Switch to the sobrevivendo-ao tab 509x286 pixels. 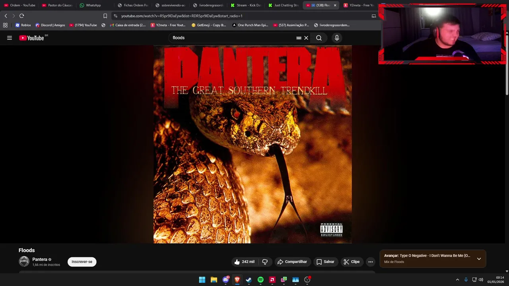click(171, 5)
